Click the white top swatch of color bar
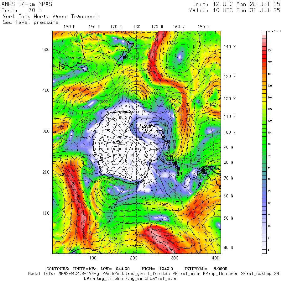This screenshot has height=282, width=282. coord(264,33)
